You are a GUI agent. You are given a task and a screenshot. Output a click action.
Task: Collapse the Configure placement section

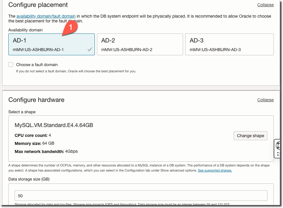click(265, 5)
